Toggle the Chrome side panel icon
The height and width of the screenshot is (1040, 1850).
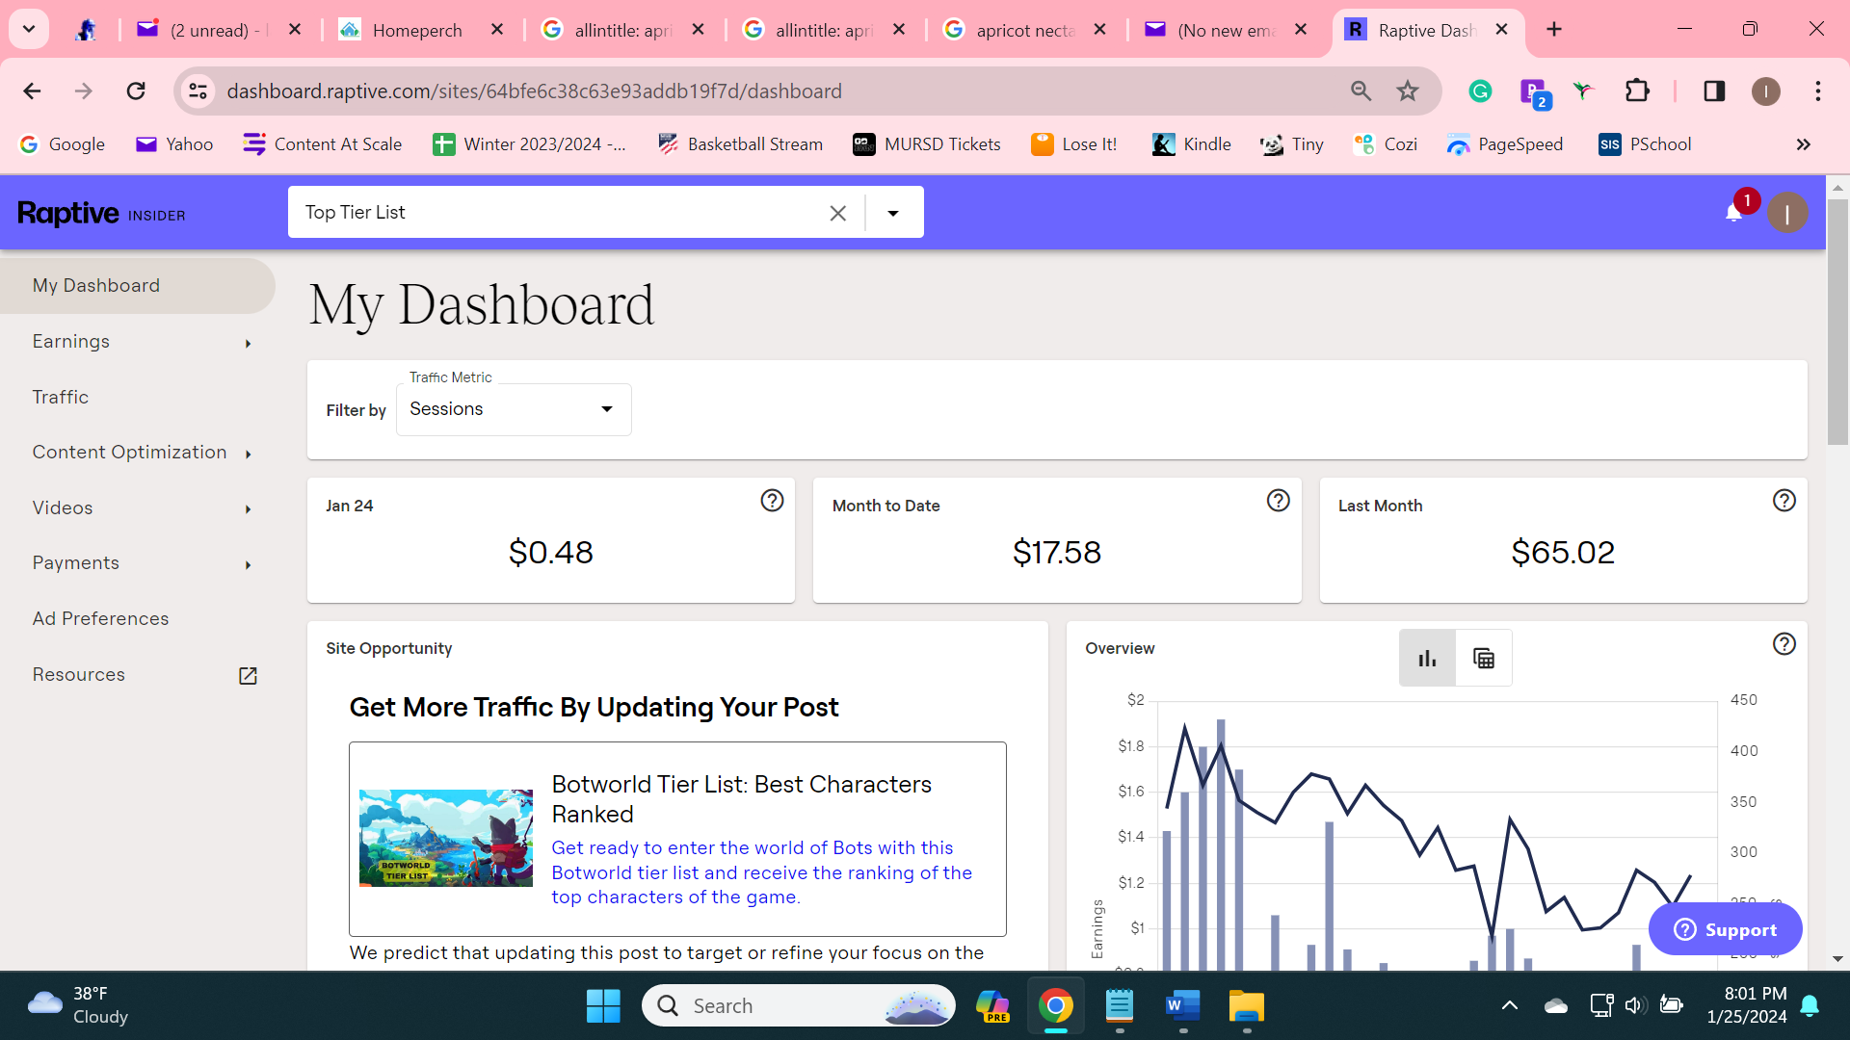1714,91
